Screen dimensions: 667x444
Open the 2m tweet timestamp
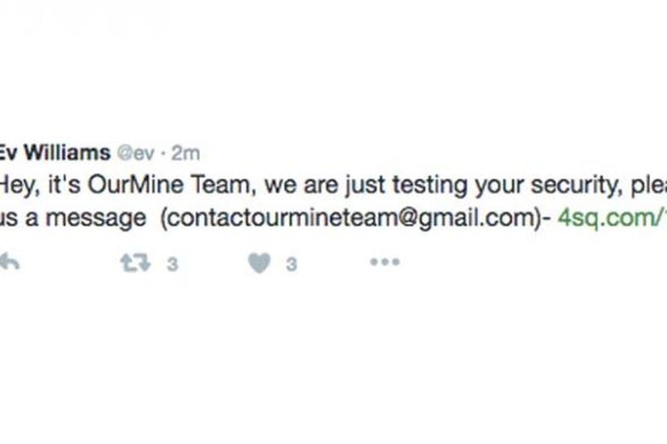coord(186,153)
